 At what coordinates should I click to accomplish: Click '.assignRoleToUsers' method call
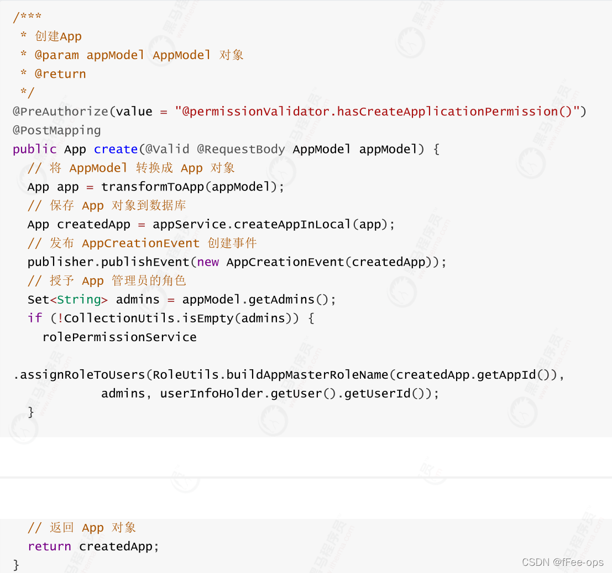pos(79,375)
